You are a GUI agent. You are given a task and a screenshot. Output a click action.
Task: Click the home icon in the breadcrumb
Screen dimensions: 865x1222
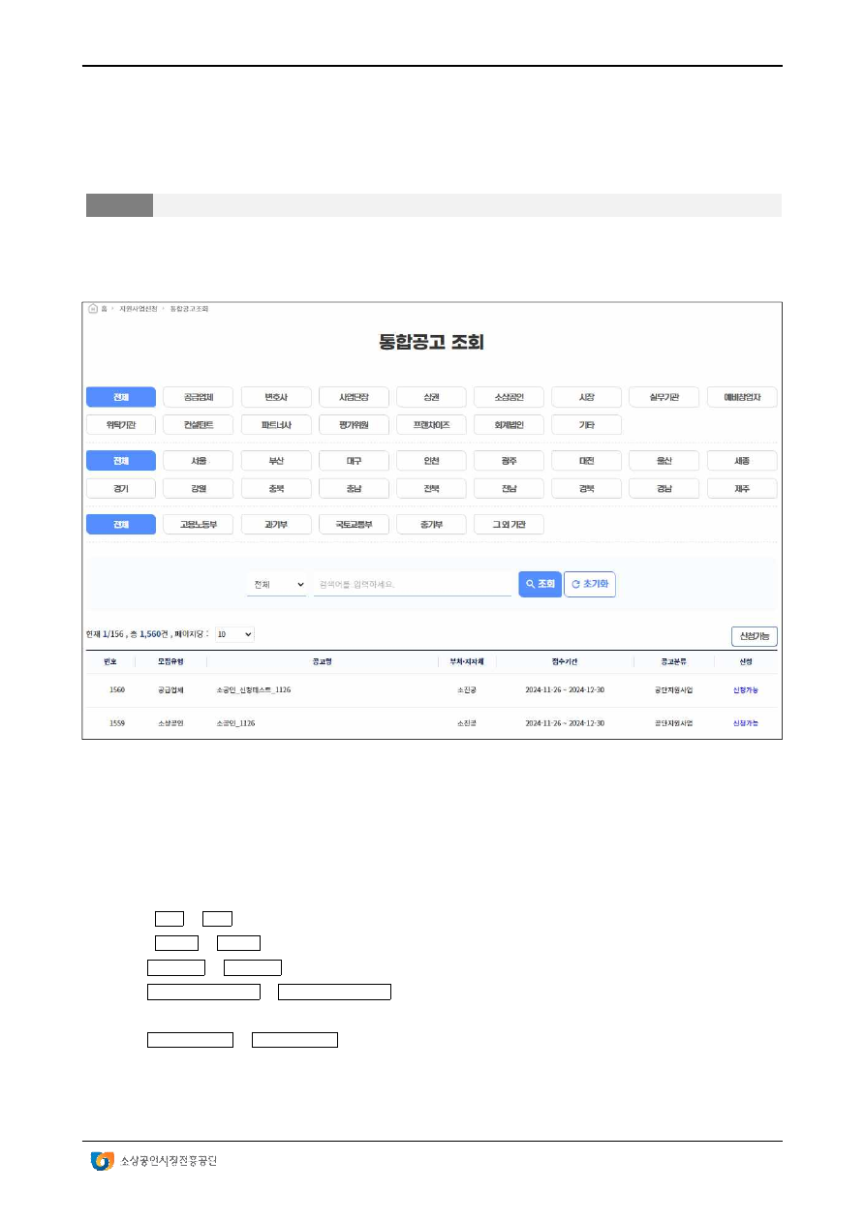click(x=93, y=309)
